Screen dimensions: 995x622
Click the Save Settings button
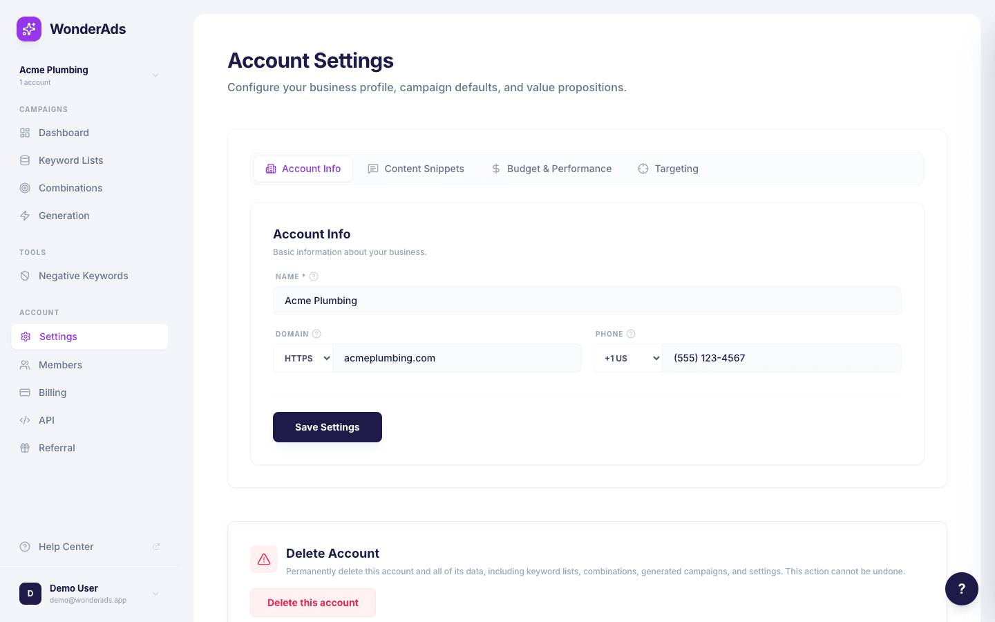[x=327, y=427]
